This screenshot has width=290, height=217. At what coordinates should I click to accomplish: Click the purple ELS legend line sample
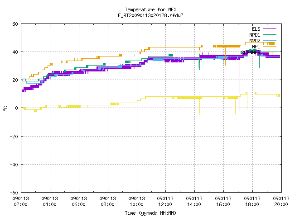(270, 29)
